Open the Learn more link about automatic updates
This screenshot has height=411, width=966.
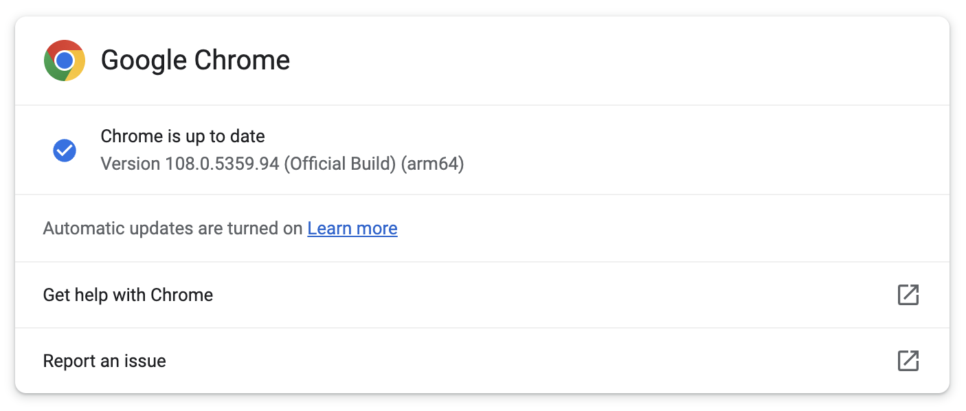[x=352, y=227]
